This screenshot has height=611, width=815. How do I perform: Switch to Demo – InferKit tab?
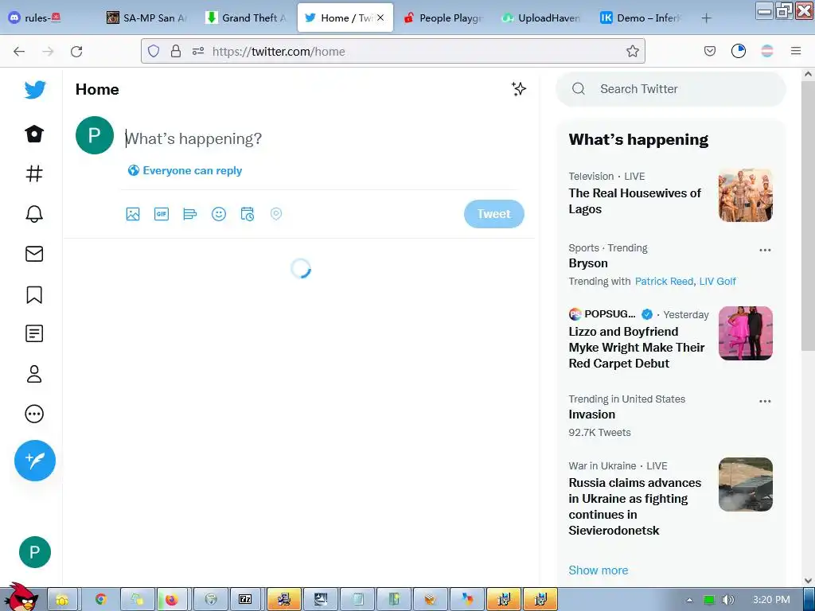click(x=641, y=18)
